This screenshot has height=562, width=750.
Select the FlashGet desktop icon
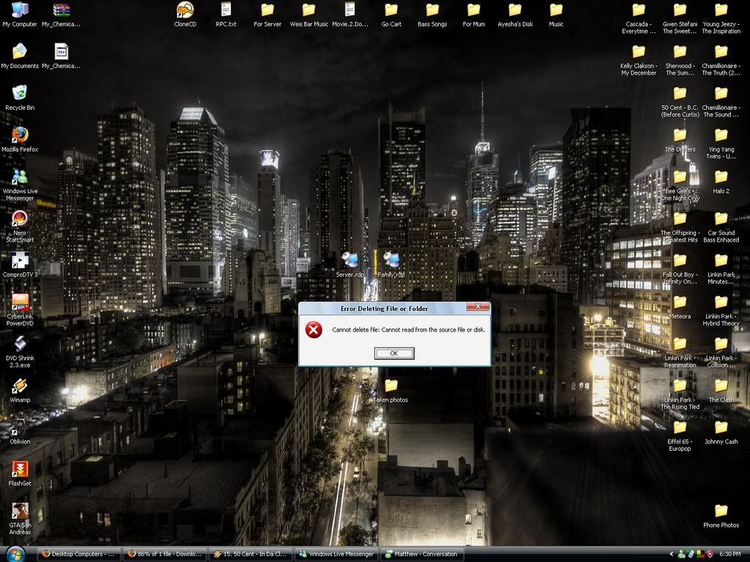point(20,468)
